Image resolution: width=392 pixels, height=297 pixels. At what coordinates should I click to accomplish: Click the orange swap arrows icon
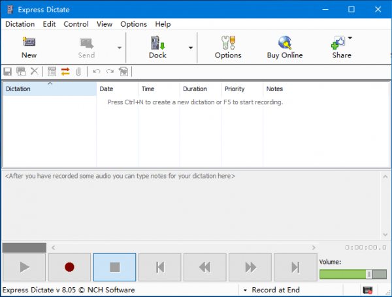pos(65,71)
